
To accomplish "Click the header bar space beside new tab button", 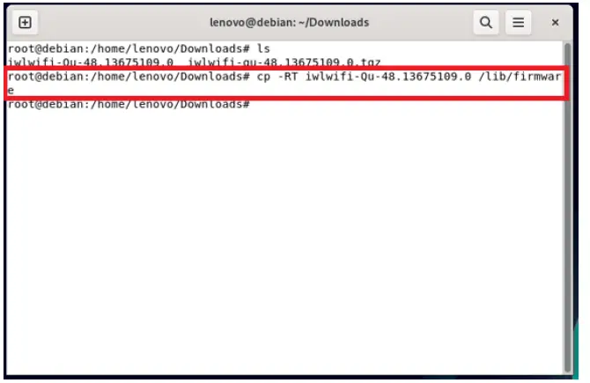I will point(121,23).
